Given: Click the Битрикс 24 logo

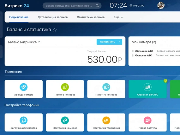Looking at the screenshot, I should (17, 6).
